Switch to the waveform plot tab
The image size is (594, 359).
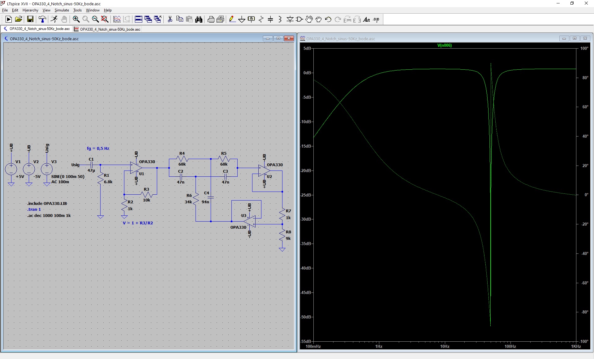pyautogui.click(x=107, y=29)
